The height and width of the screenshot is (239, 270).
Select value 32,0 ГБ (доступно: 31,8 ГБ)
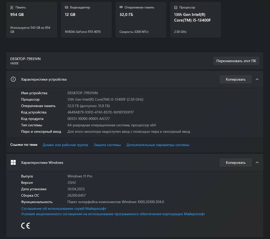pos(89,106)
